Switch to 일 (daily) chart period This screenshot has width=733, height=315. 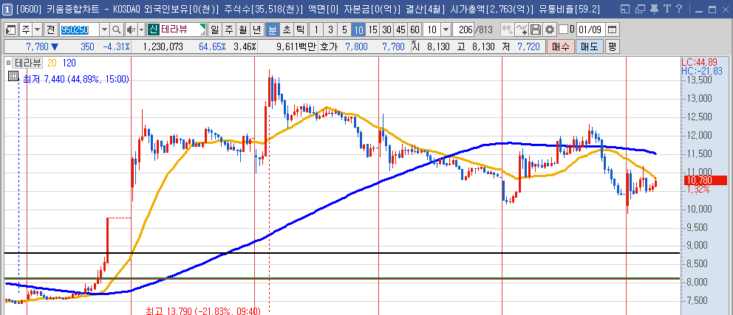(214, 30)
